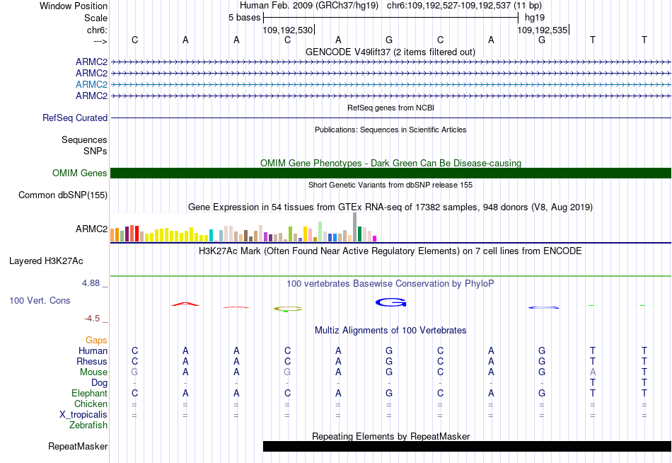Open GENCODE V49lift37 track title
Viewport: 672px width, 463px height.
point(390,52)
